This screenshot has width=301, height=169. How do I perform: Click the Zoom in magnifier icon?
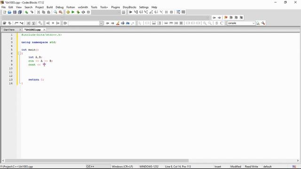(205, 23)
